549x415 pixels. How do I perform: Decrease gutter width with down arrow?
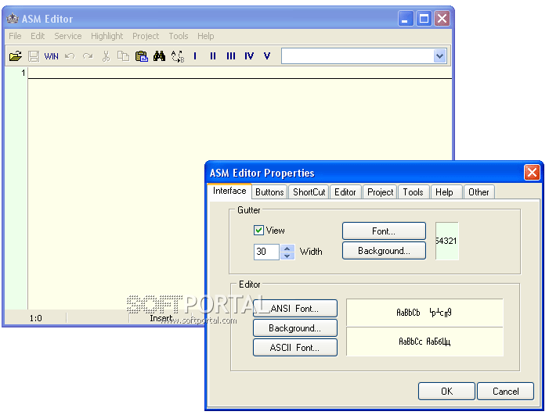coord(287,256)
